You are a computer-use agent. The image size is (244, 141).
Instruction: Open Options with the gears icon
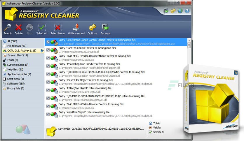pos(92,28)
